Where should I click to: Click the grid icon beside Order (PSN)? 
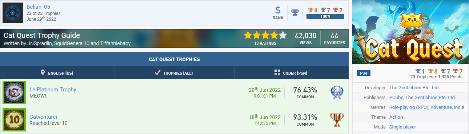(277, 72)
